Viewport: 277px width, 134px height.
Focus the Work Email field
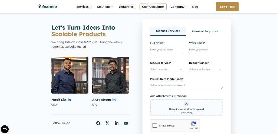tap(206, 50)
